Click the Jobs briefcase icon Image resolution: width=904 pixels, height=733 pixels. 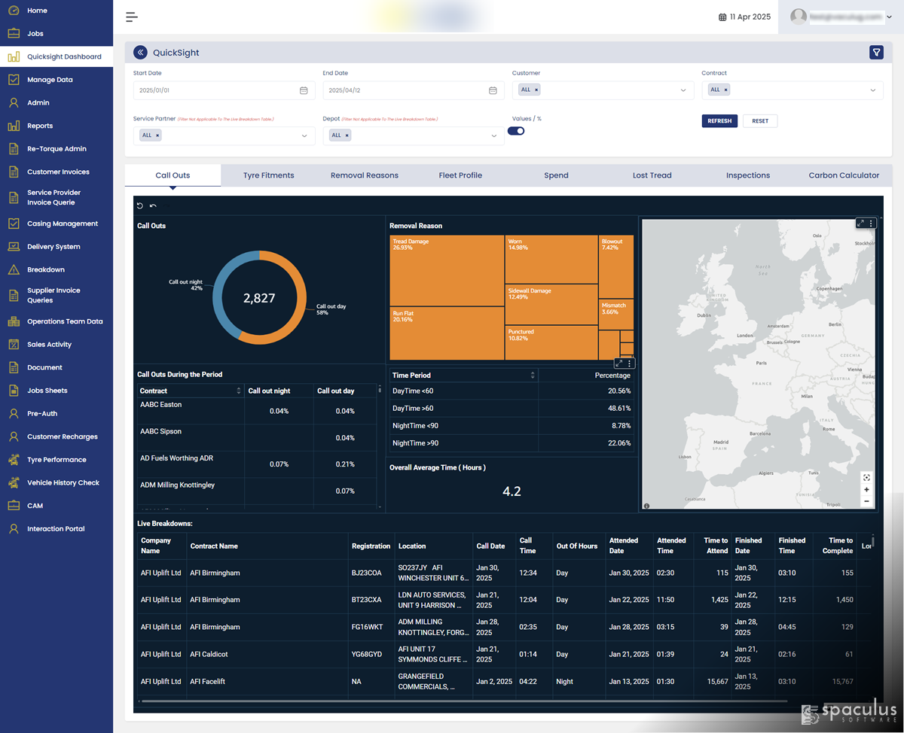[x=14, y=34]
